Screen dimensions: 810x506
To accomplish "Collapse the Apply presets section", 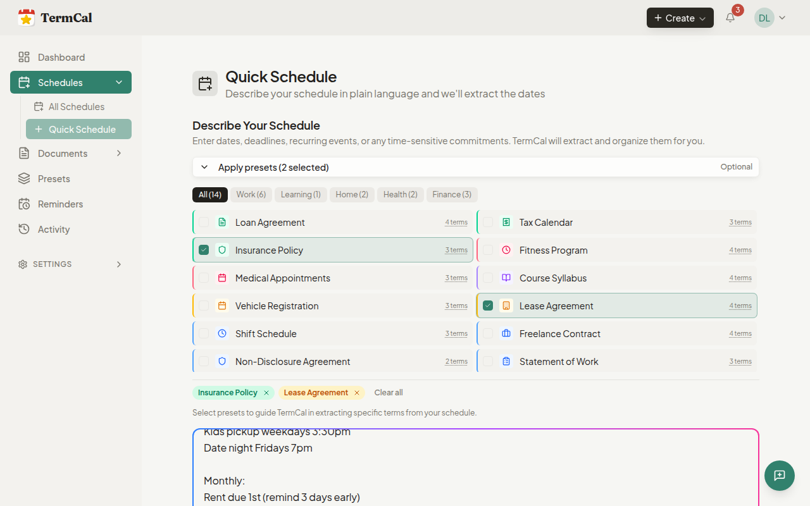I will (204, 167).
